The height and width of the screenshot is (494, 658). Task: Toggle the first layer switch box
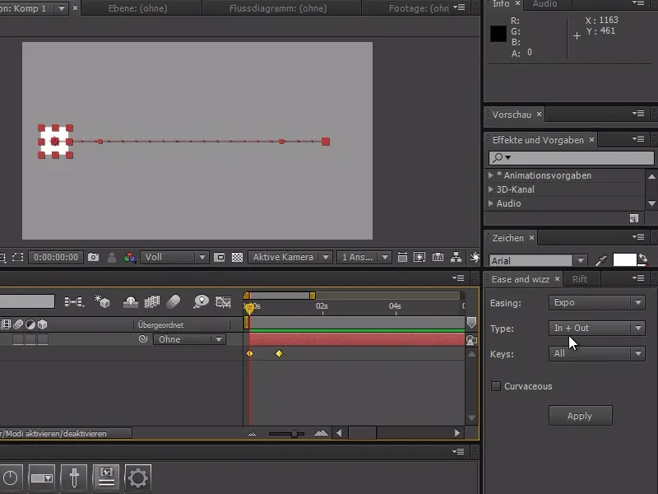point(18,339)
